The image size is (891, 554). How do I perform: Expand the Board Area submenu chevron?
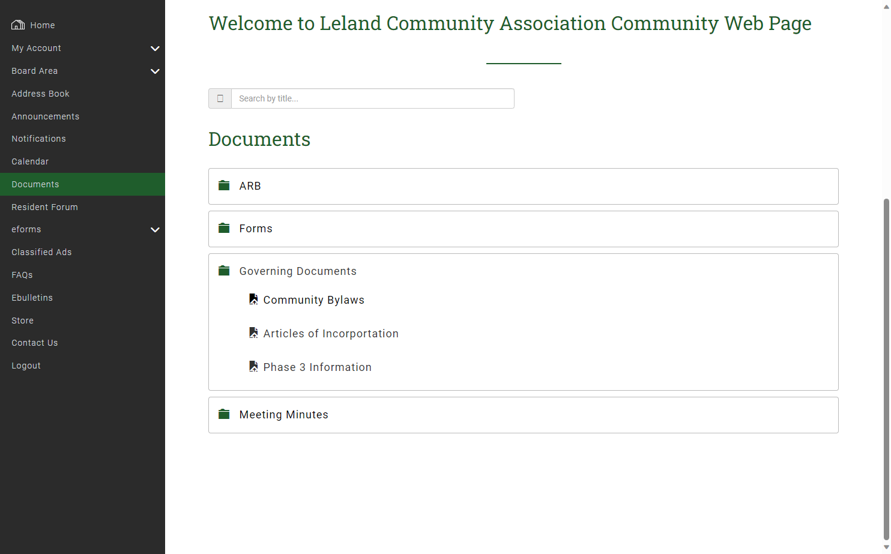[x=155, y=71]
